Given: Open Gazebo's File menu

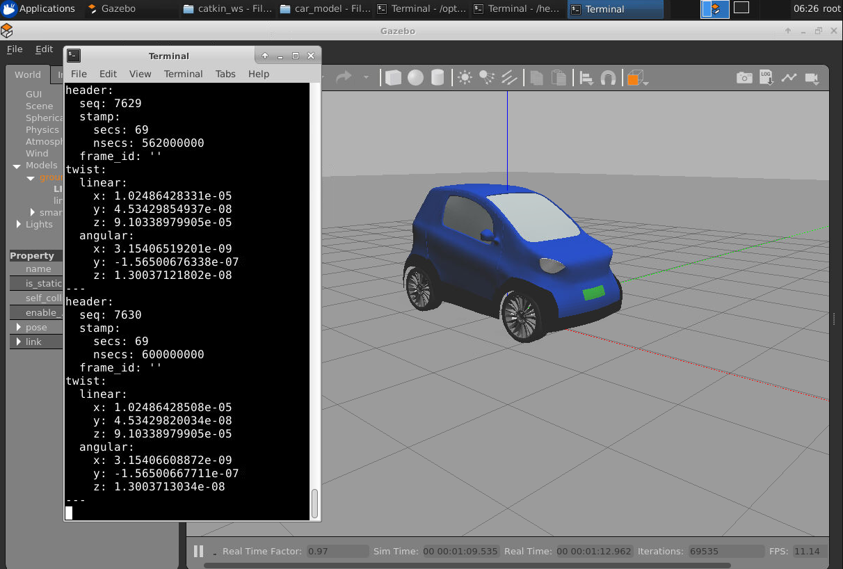Looking at the screenshot, I should 15,49.
